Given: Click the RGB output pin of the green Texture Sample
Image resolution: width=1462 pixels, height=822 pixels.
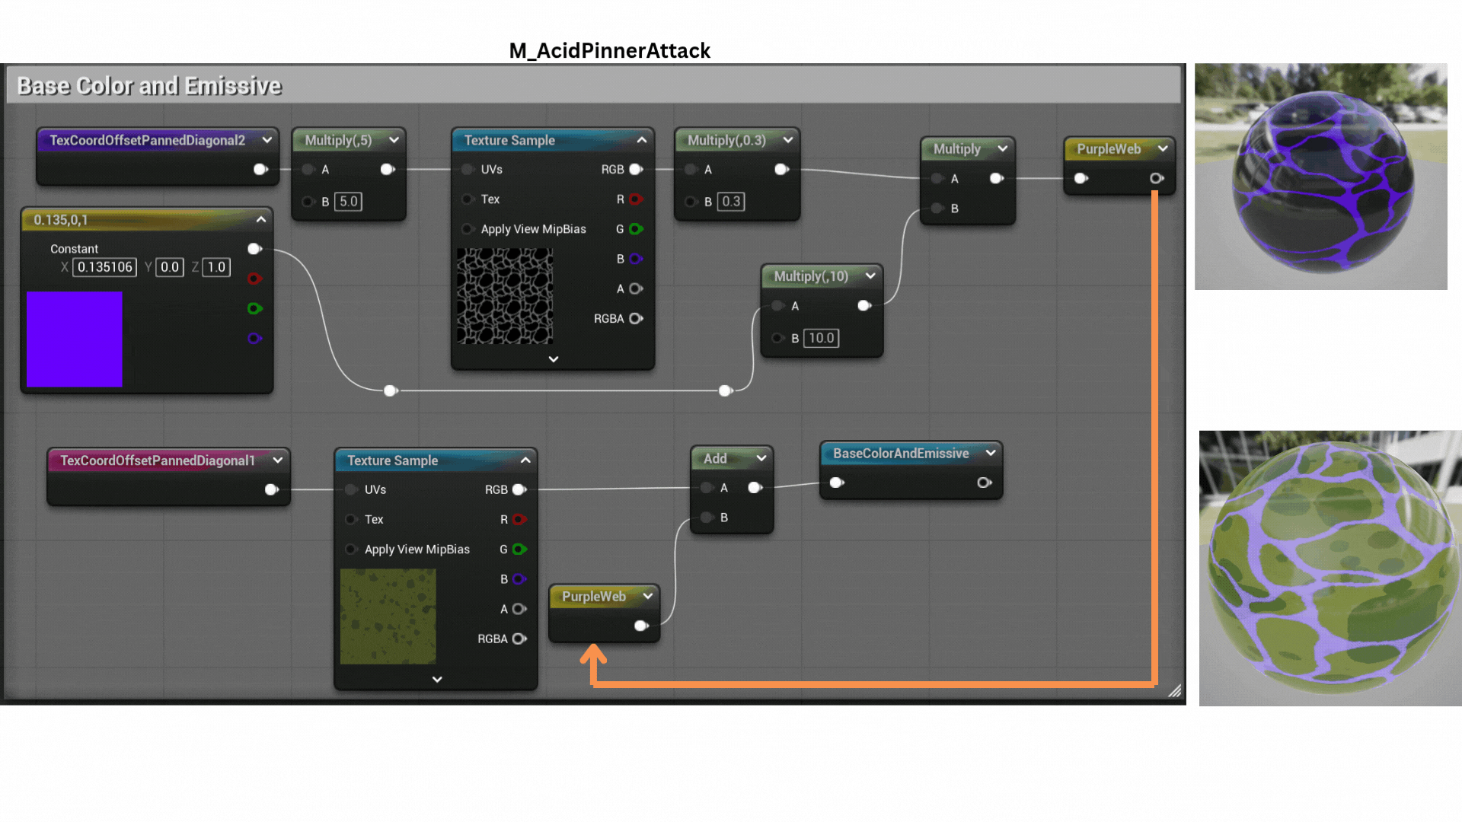Looking at the screenshot, I should pyautogui.click(x=519, y=489).
